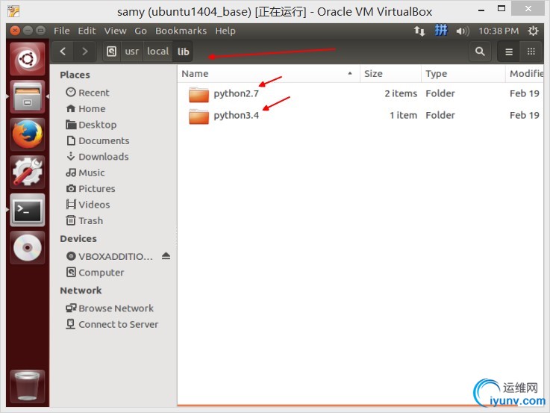Select the python2.7 file name
Image resolution: width=550 pixels, height=413 pixels.
[x=236, y=93]
